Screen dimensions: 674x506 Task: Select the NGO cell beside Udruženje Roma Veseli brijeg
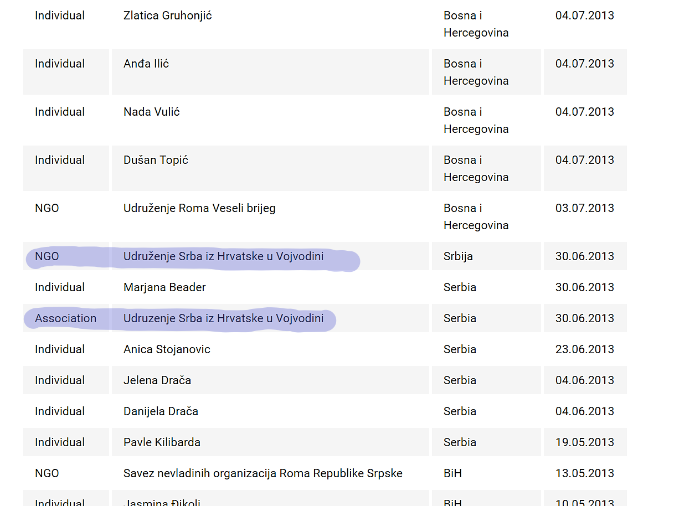47,208
